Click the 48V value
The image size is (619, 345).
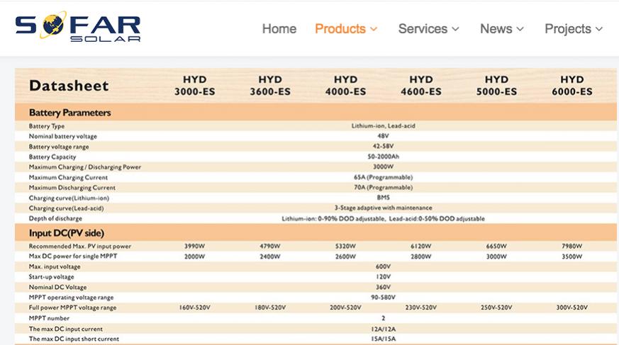[x=383, y=136]
